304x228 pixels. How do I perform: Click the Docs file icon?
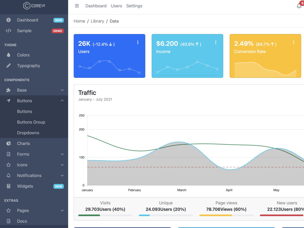9,221
